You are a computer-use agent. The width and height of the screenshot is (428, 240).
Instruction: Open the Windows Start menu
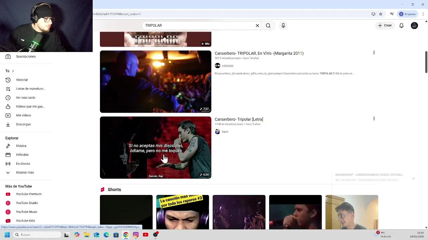[x=7, y=235]
